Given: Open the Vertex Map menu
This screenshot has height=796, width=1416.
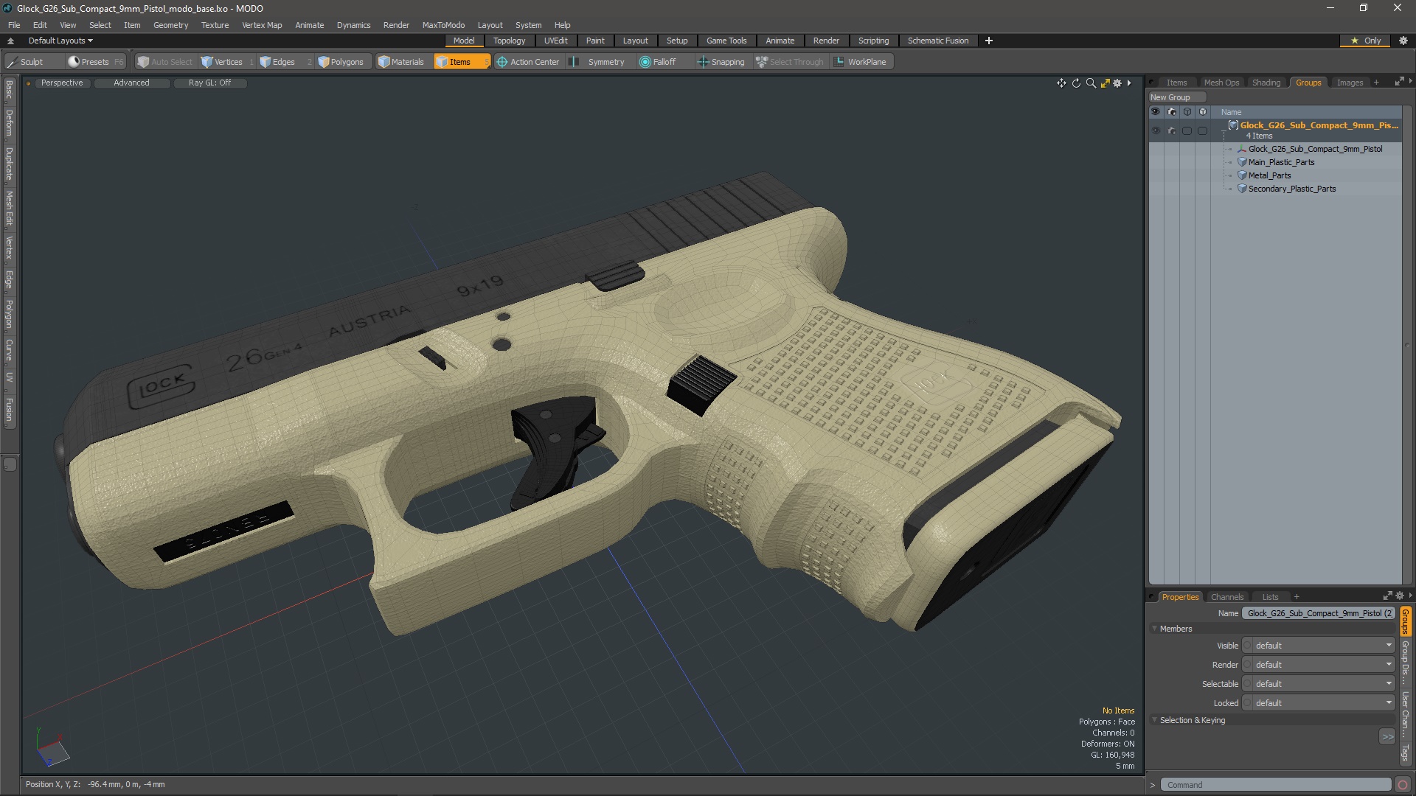Looking at the screenshot, I should 262,25.
